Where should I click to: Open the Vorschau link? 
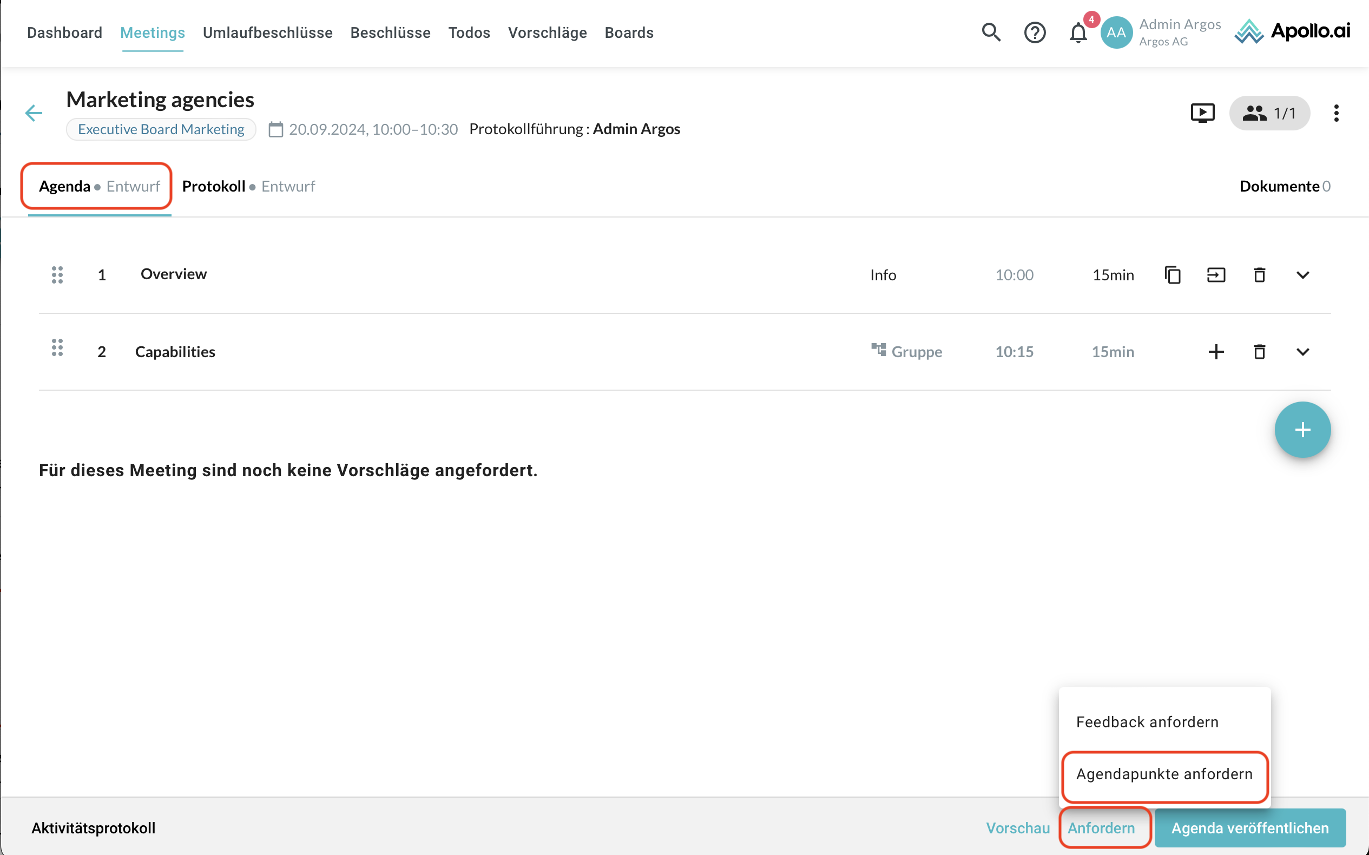point(1017,828)
